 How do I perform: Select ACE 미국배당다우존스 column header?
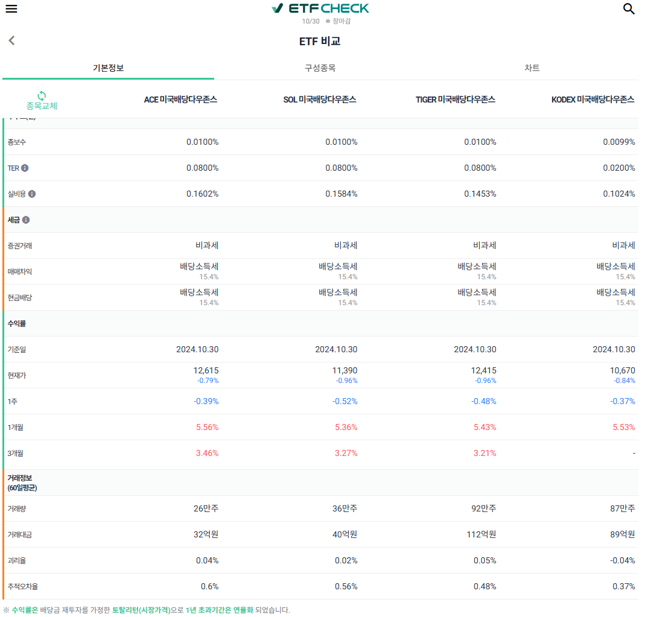coord(180,100)
